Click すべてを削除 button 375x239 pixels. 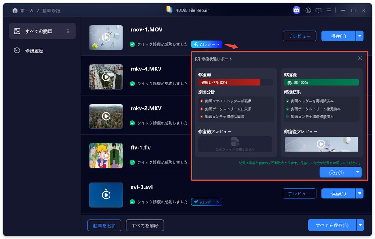pyautogui.click(x=145, y=226)
